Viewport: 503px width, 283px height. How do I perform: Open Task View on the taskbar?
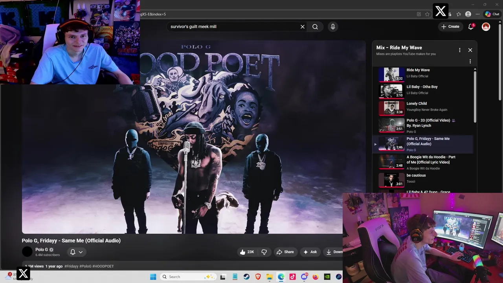click(x=223, y=277)
